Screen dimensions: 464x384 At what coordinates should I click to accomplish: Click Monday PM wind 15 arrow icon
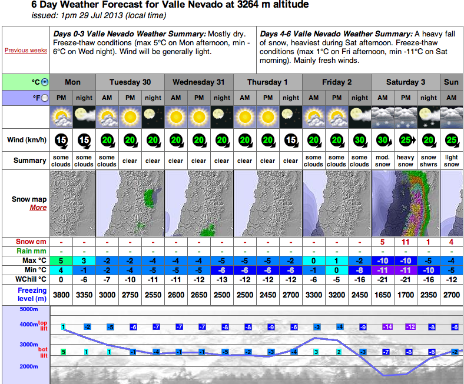click(61, 141)
